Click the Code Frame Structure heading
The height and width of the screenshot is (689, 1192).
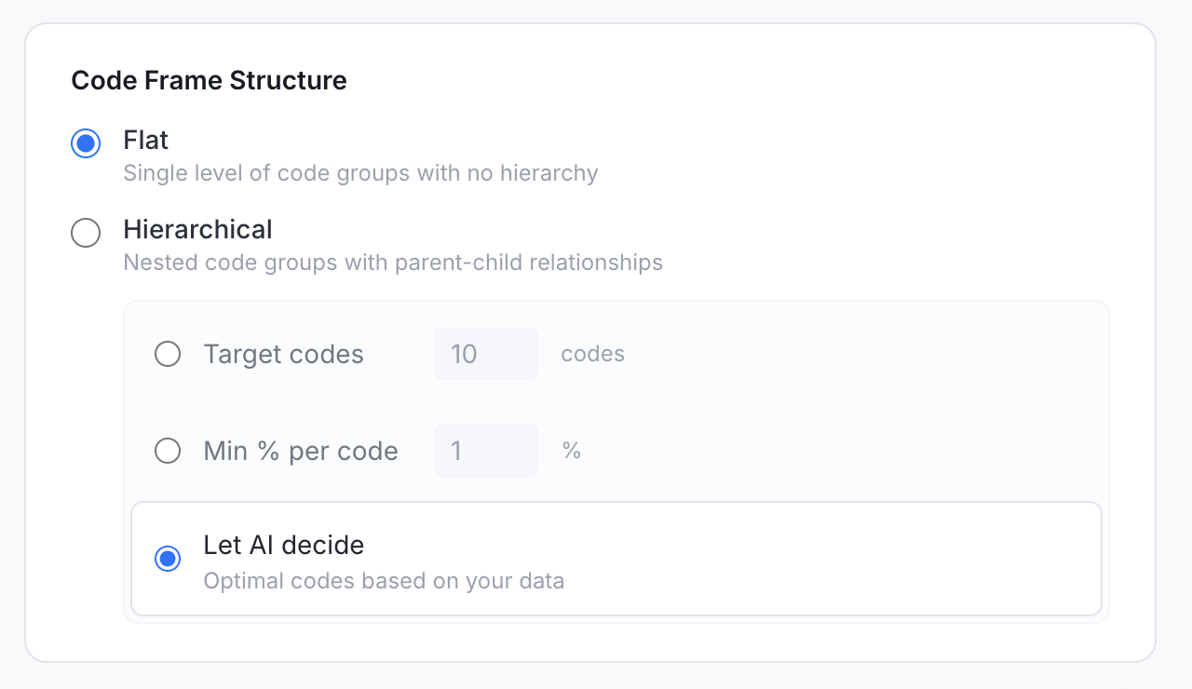[209, 81]
